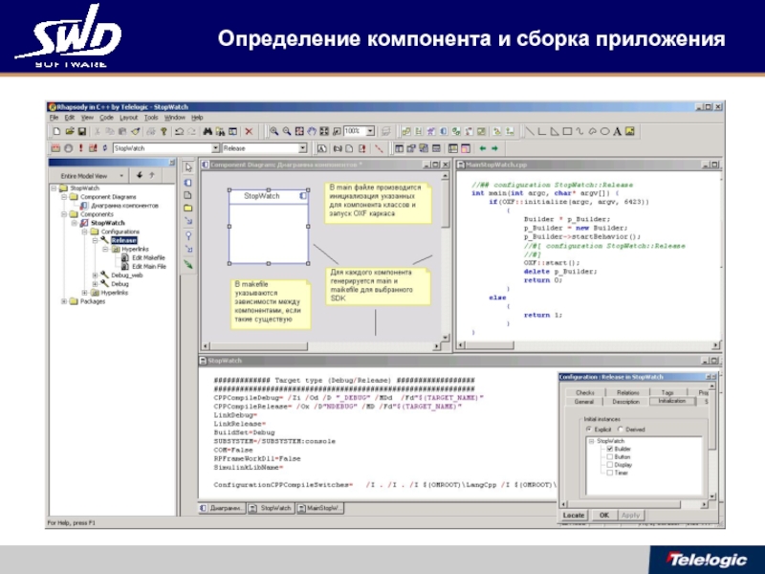Viewport: 765px width, 574px height.
Task: Click the Locate button
Action: [574, 515]
